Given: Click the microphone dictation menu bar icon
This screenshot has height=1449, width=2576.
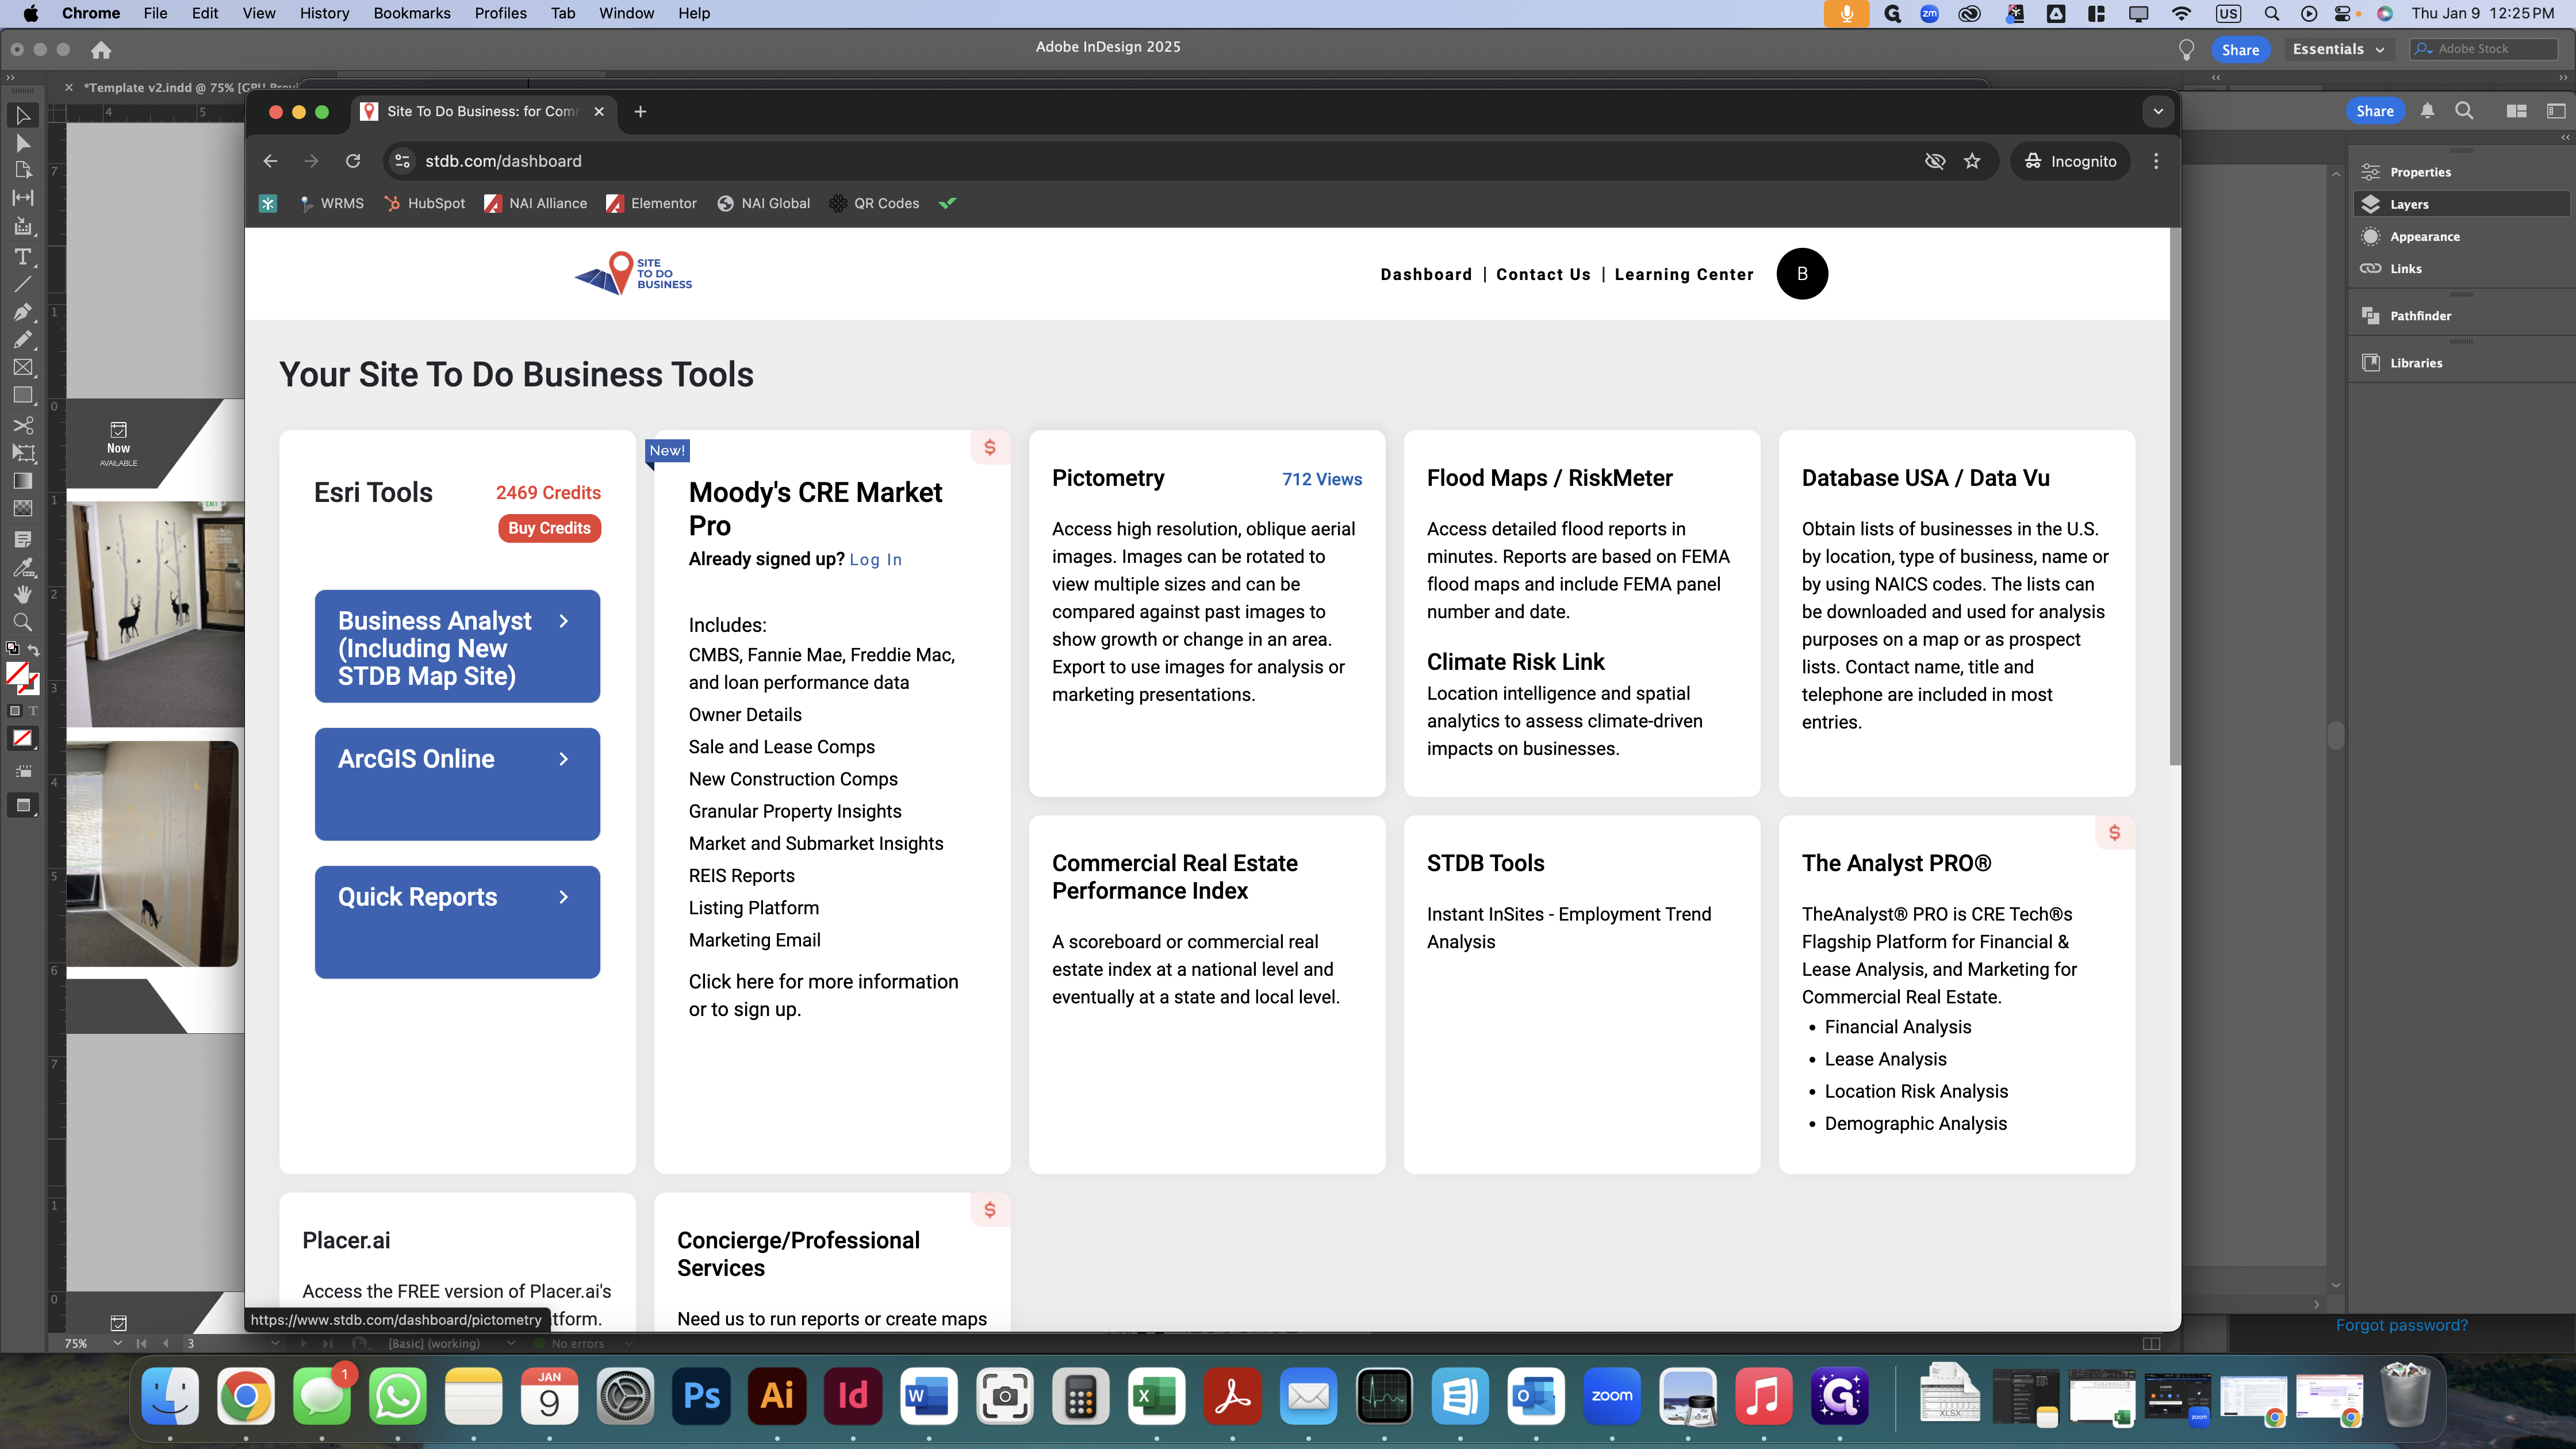Looking at the screenshot, I should (1846, 13).
